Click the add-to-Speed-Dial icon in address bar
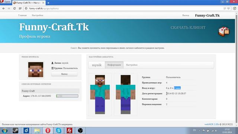Screen dimensions: 238x134 coord(225,9)
